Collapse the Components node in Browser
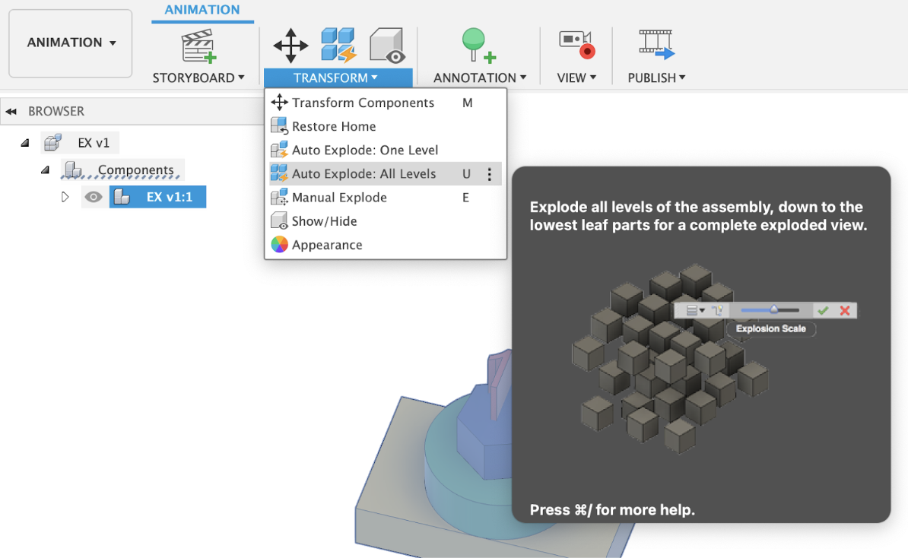Screen dimensions: 908x558 point(45,170)
